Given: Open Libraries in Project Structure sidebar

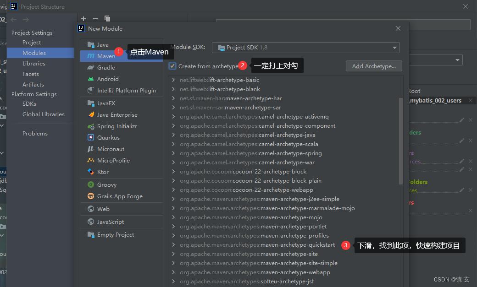Looking at the screenshot, I should [34, 64].
